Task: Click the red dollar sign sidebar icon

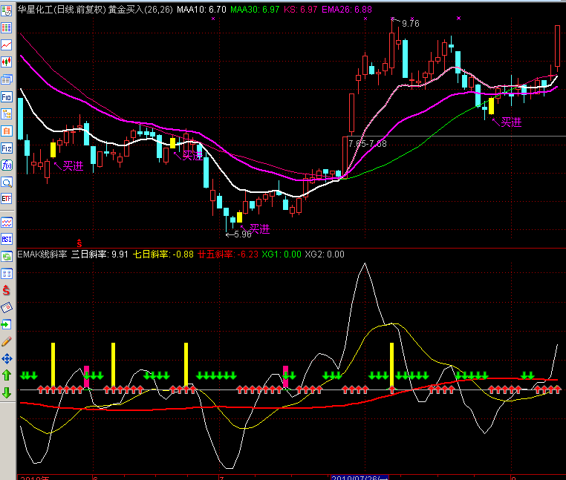Action: click(x=7, y=290)
